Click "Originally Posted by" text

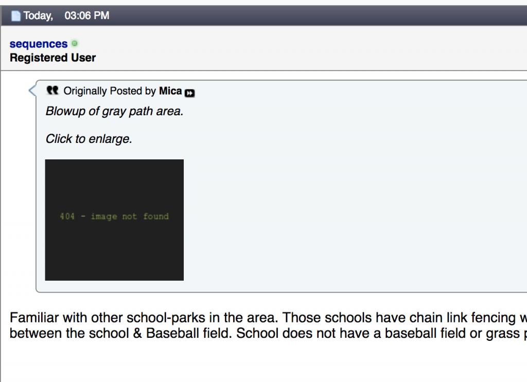[110, 91]
